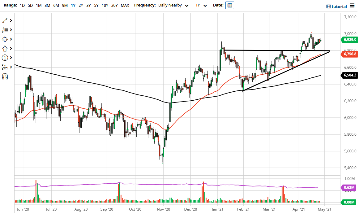Enable the magnet snap tool
359x214 pixels.
pos(5,76)
